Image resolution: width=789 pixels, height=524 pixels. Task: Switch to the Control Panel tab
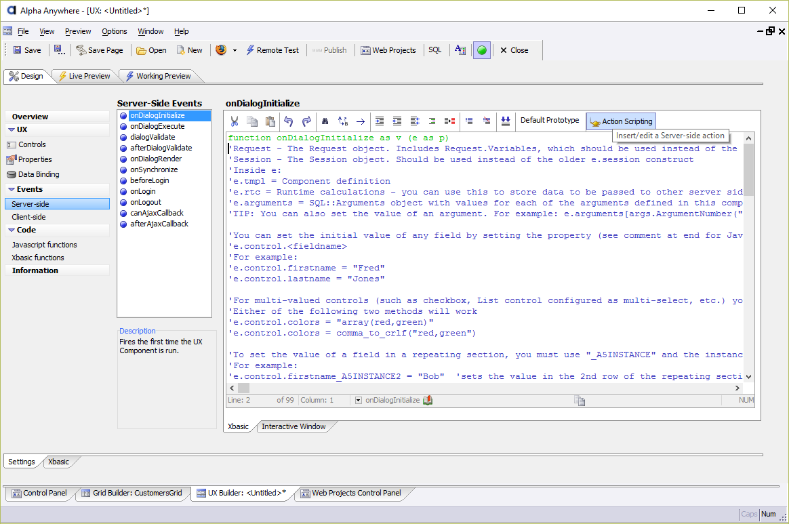point(40,493)
